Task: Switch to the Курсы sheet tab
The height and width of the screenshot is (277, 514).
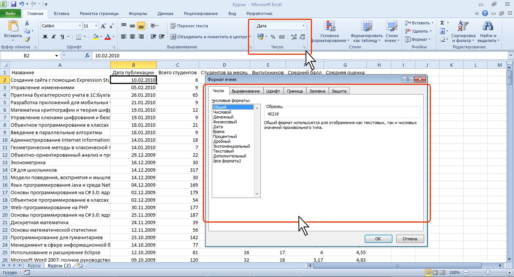Action: click(x=34, y=265)
